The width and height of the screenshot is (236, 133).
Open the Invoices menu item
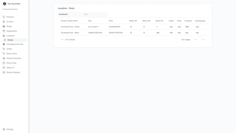[10, 22]
